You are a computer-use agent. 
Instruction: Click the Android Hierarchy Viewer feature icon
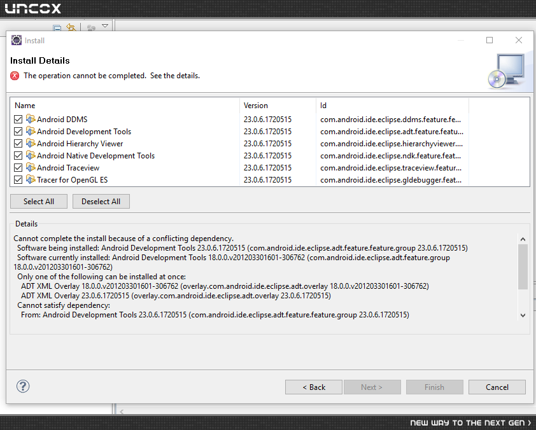31,143
